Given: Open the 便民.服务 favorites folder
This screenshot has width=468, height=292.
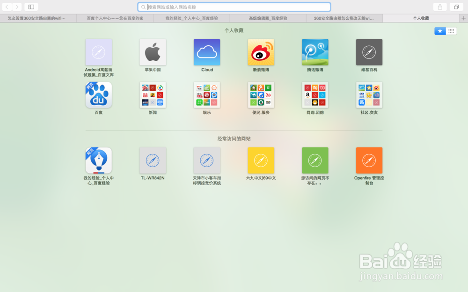Looking at the screenshot, I should point(261,95).
